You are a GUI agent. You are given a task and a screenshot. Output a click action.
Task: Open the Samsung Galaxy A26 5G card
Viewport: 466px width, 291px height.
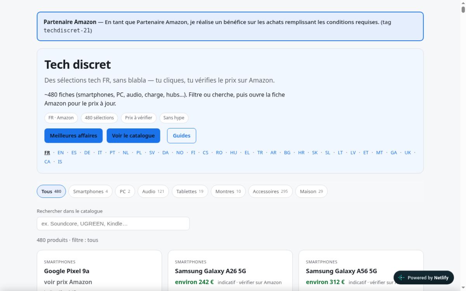[230, 270]
